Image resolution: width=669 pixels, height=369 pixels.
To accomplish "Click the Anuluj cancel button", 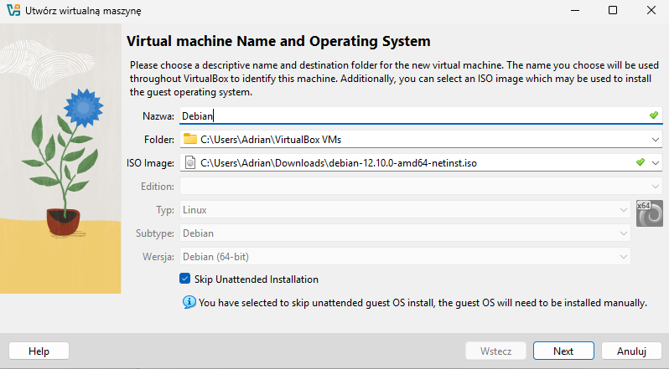I will coord(631,351).
